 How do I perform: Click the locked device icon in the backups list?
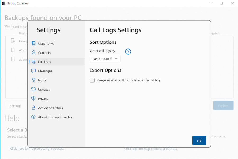[13, 41]
